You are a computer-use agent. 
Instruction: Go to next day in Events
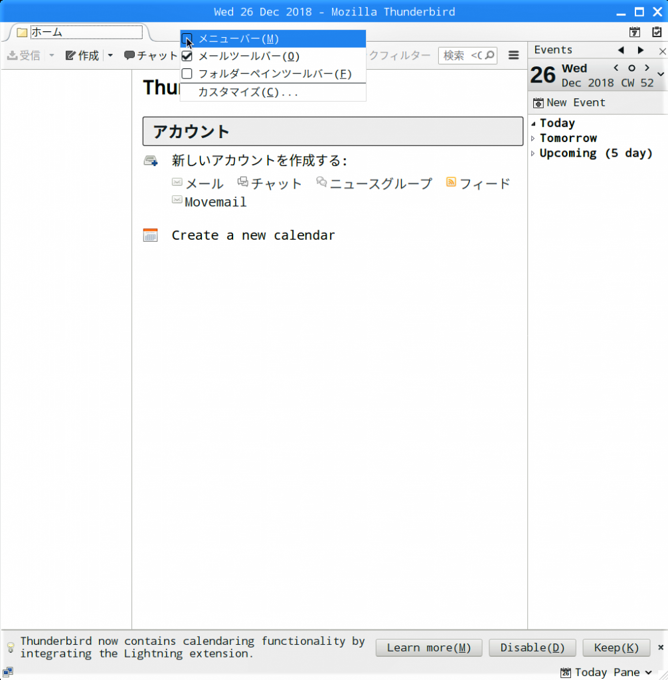[x=641, y=50]
